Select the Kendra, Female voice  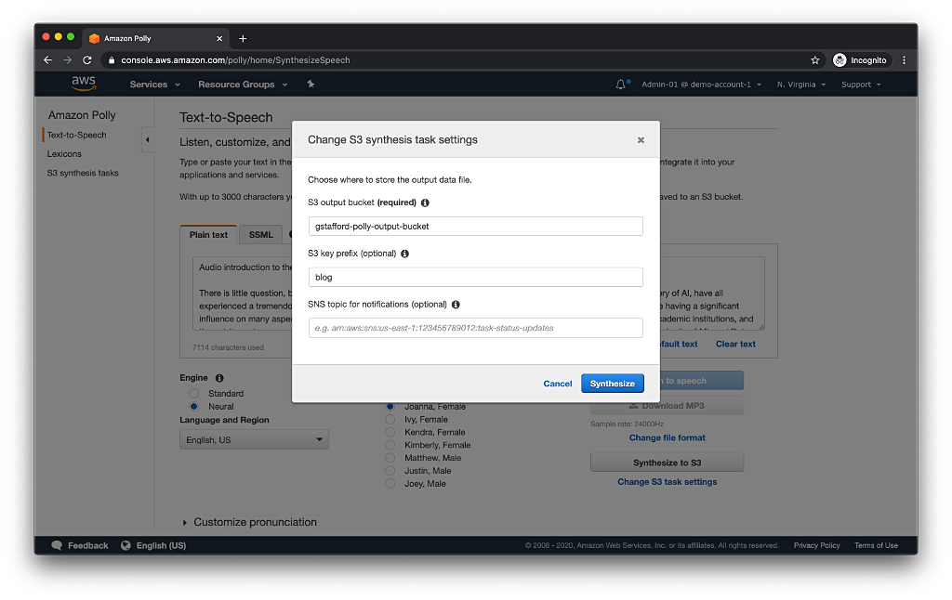coord(390,432)
